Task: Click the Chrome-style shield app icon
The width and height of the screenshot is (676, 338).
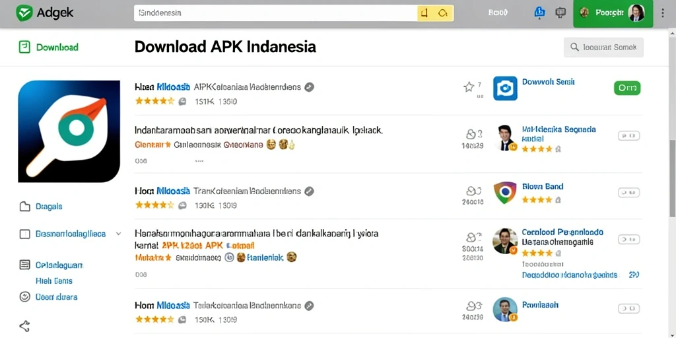Action: pos(505,193)
